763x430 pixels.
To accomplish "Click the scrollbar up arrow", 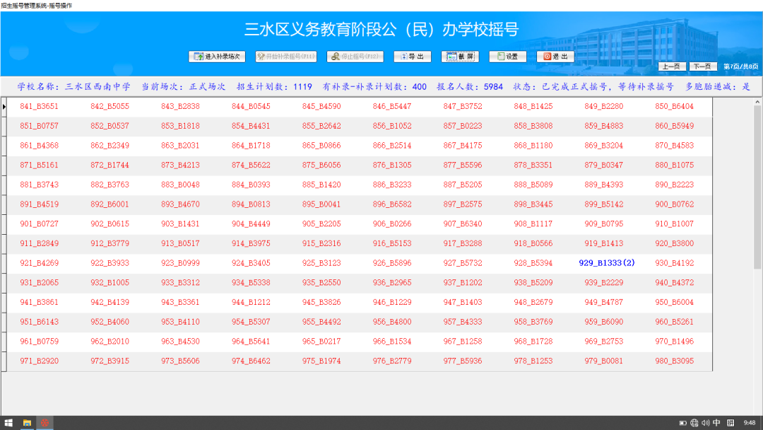I will [x=757, y=102].
